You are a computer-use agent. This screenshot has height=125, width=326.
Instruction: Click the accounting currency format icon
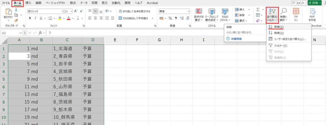pyautogui.click(x=161, y=18)
